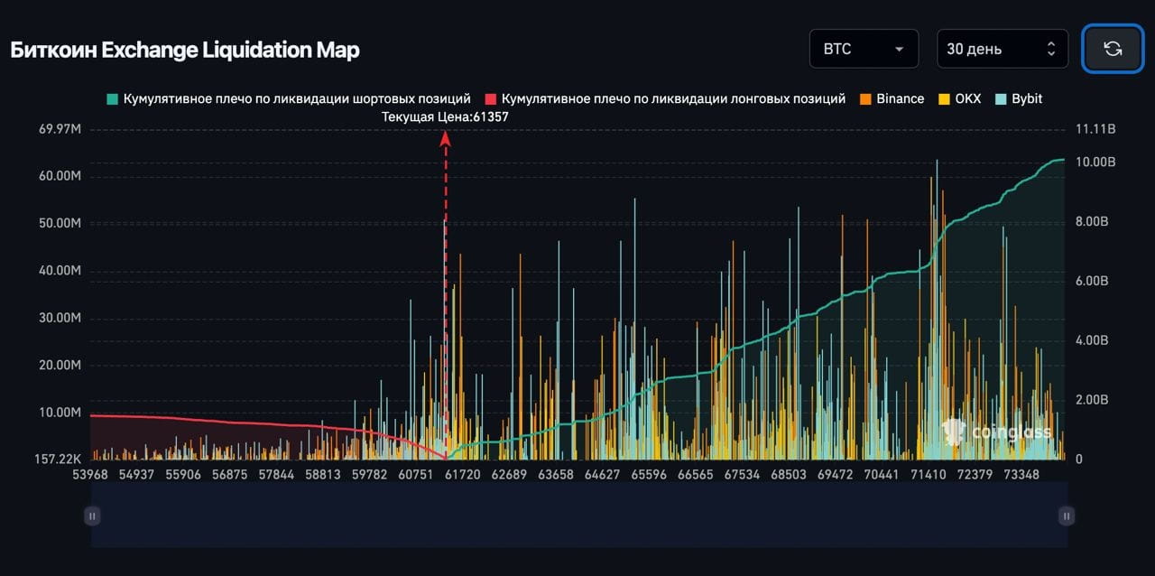Click the Текущая Цена:61357 price label

tap(445, 117)
